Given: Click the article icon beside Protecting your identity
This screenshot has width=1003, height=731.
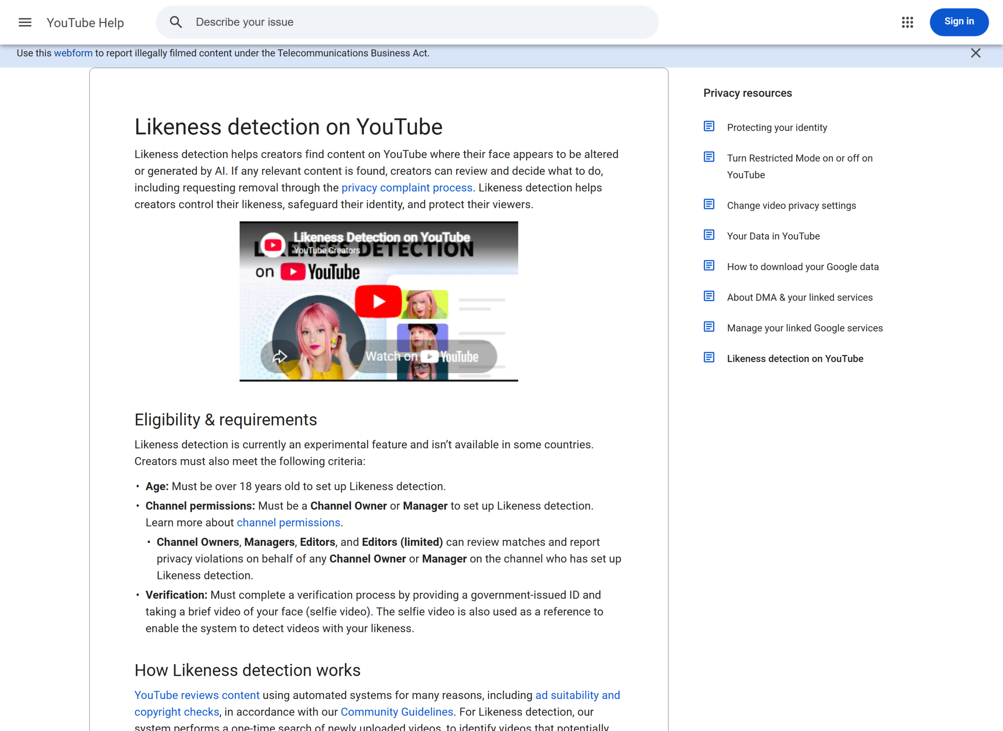Looking at the screenshot, I should click(x=709, y=126).
